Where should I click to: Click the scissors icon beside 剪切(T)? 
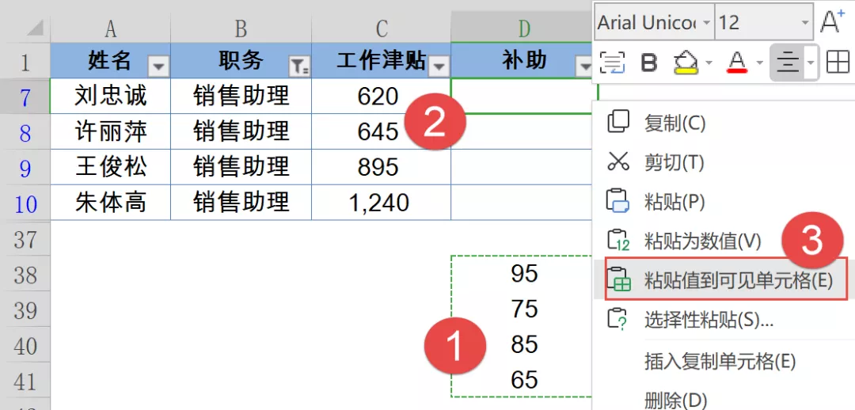click(618, 162)
